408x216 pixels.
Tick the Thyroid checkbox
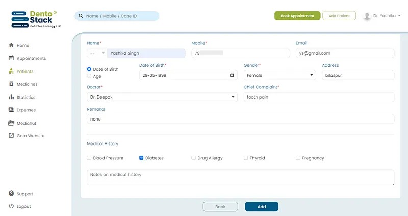[x=246, y=158]
